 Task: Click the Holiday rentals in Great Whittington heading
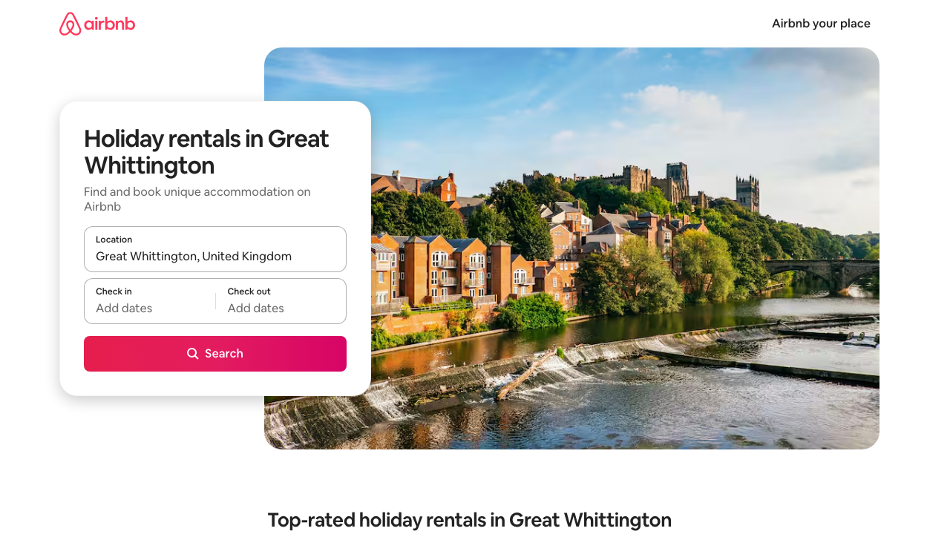pos(206,151)
